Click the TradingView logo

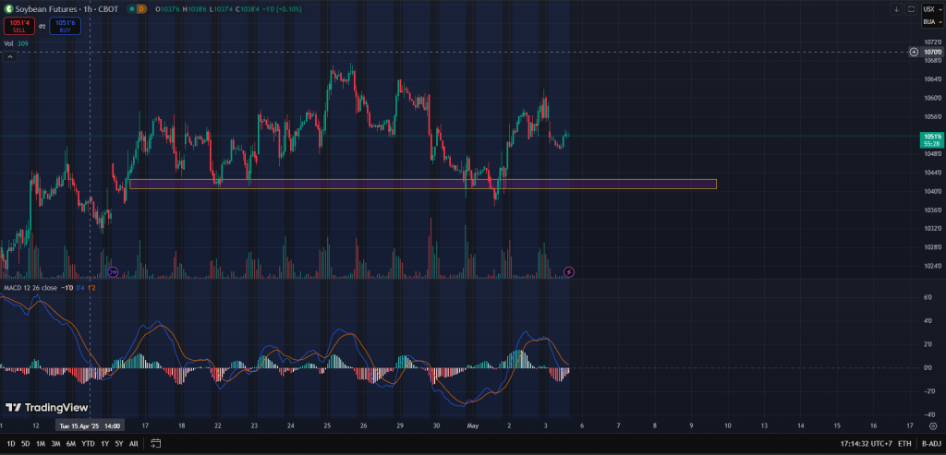pos(46,408)
